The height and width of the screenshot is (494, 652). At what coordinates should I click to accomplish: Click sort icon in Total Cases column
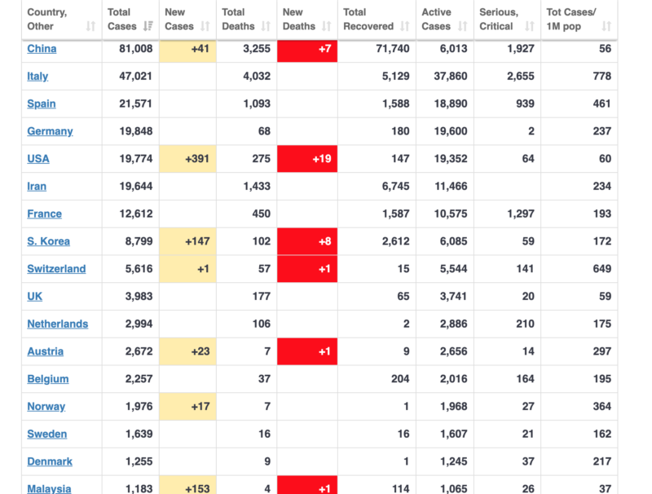[148, 26]
